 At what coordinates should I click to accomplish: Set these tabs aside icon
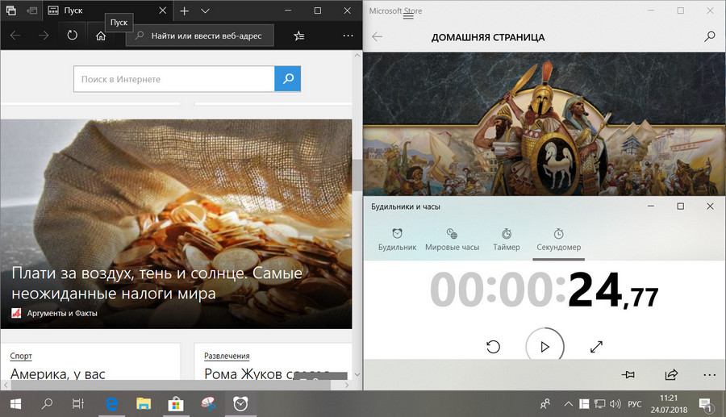coord(32,10)
